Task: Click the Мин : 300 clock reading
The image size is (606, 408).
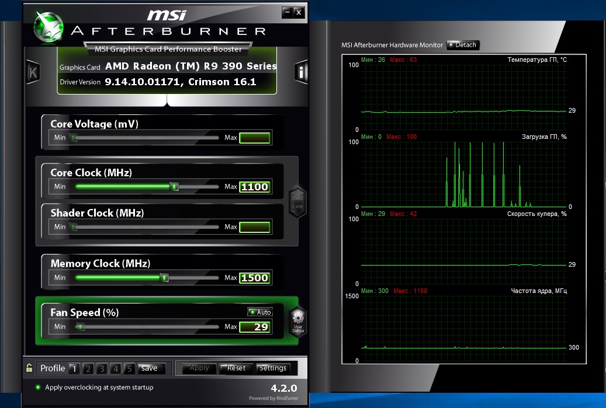Action: (375, 291)
